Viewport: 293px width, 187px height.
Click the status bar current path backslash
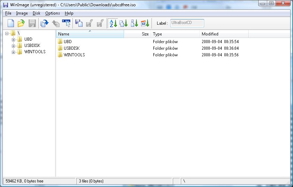click(x=184, y=181)
